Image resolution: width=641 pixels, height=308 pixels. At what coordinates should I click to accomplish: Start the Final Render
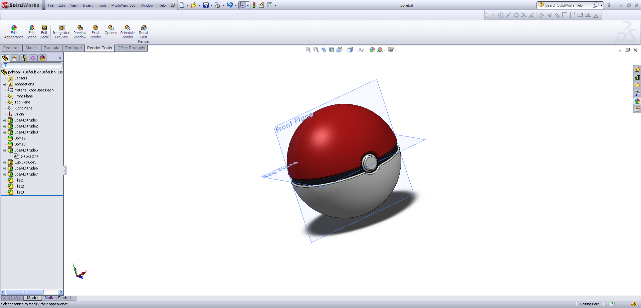click(x=95, y=32)
